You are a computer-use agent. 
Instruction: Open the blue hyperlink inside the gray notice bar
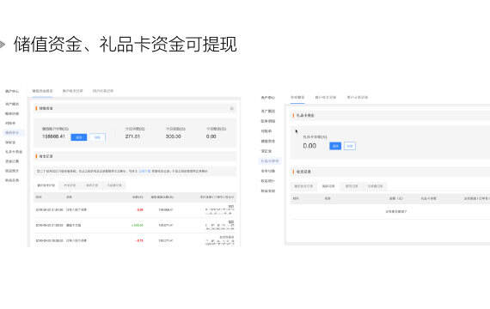coord(144,171)
